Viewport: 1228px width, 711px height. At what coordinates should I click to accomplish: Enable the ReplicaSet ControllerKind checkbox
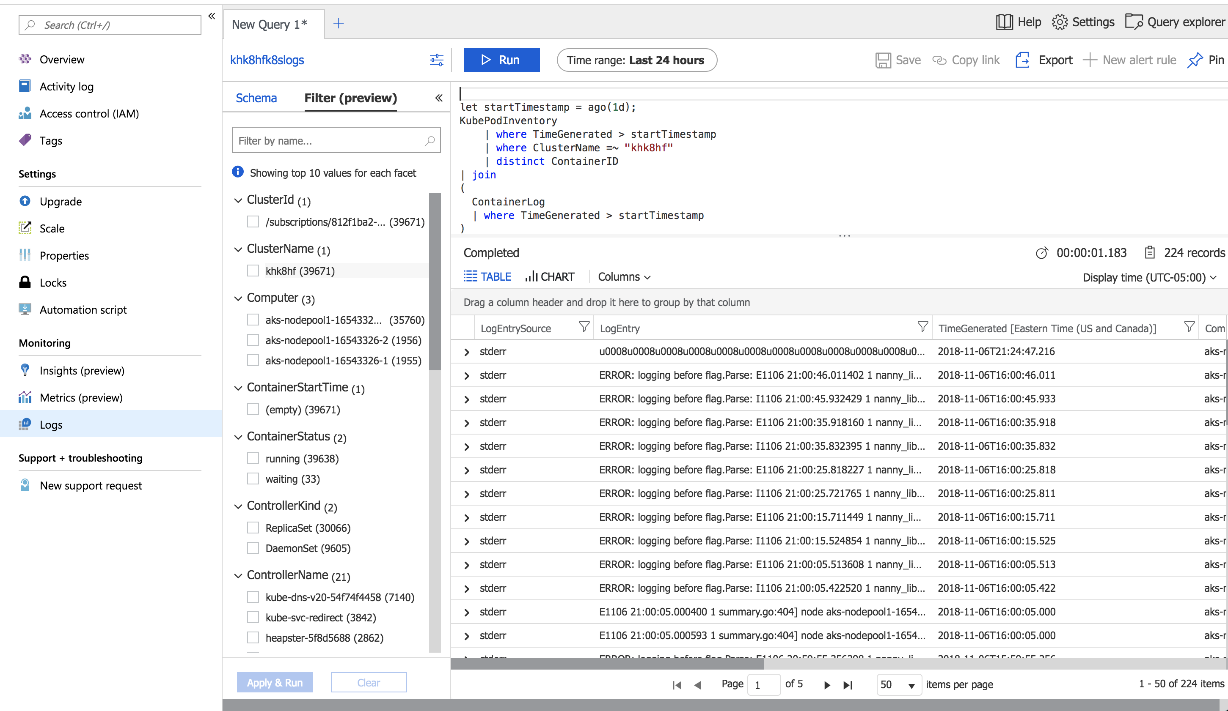255,526
